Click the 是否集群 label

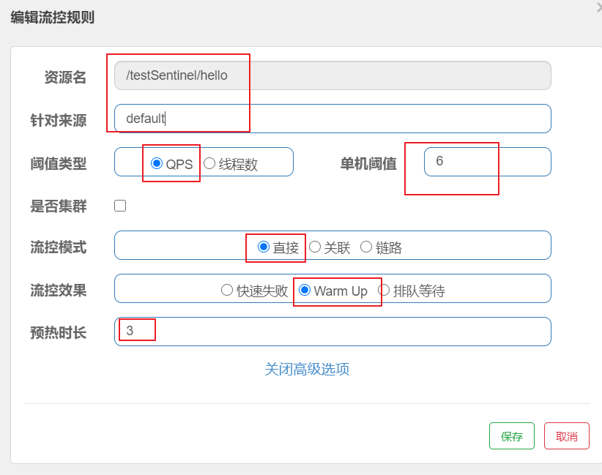[x=59, y=206]
